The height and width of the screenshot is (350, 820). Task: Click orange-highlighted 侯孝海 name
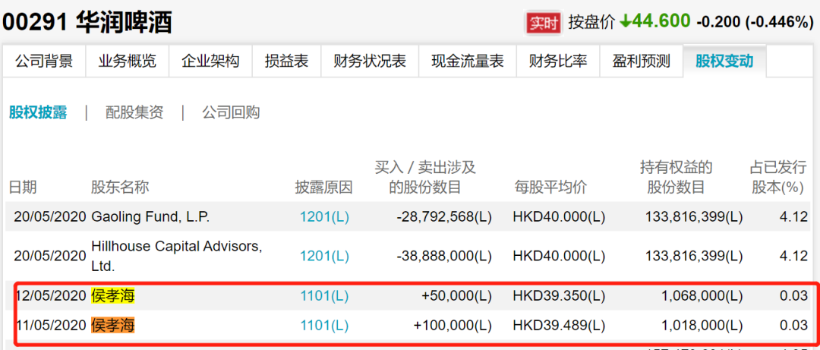pyautogui.click(x=113, y=326)
